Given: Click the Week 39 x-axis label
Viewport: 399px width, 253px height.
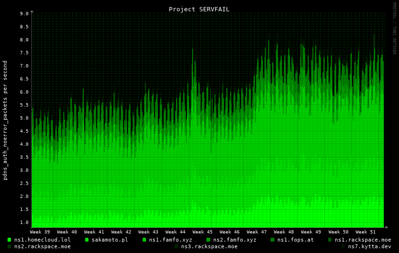Looking at the screenshot, I should tap(40, 232).
